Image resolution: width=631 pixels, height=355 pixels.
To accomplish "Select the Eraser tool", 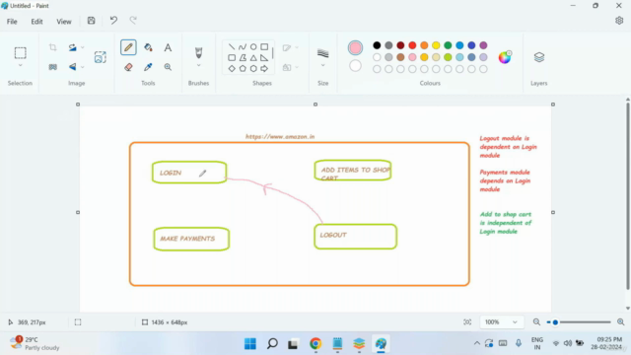I will 128,67.
